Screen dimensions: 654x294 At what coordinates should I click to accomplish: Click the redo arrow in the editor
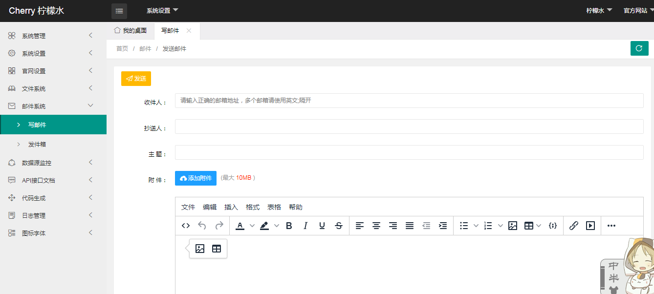(x=219, y=226)
